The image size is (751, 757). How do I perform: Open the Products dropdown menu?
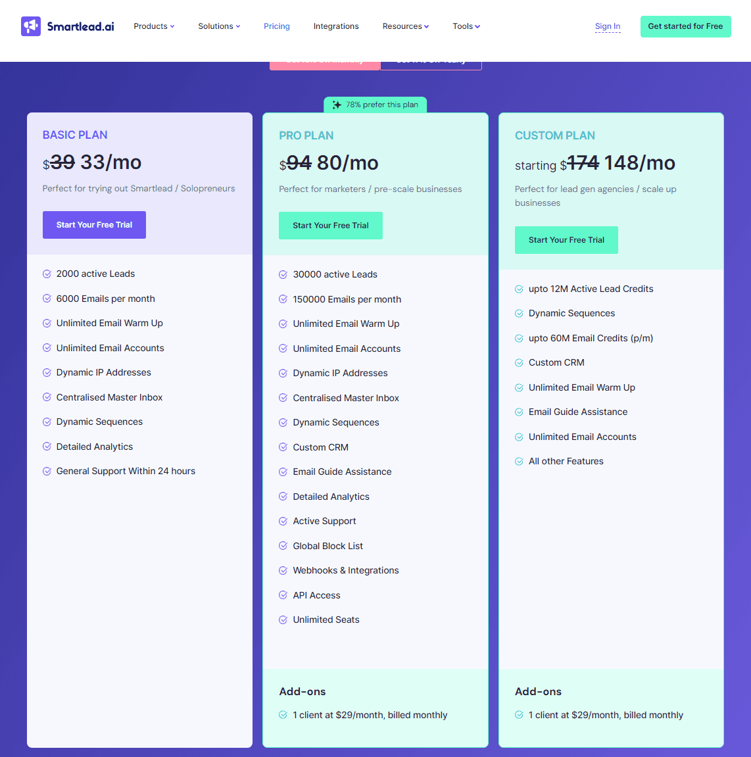point(154,26)
